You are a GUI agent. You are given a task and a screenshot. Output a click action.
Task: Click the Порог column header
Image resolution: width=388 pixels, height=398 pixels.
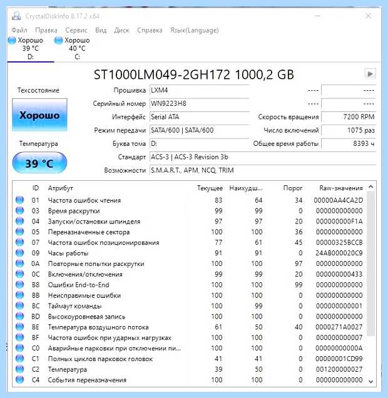pos(293,188)
